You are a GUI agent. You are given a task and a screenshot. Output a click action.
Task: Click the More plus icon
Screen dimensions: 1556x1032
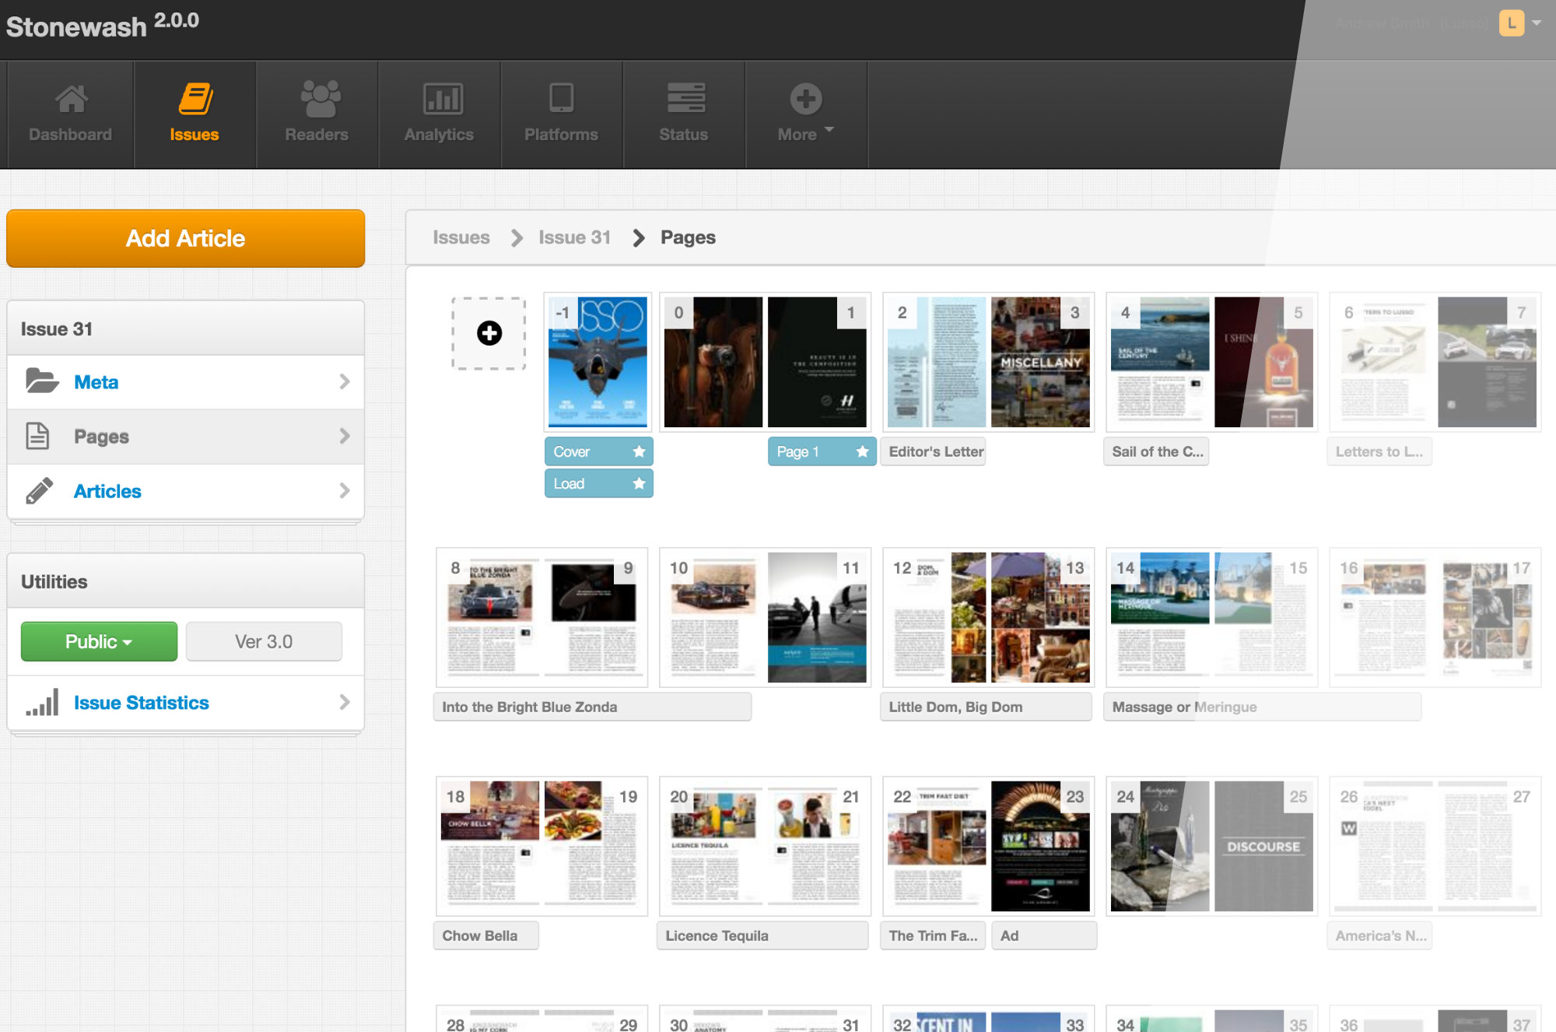(806, 99)
